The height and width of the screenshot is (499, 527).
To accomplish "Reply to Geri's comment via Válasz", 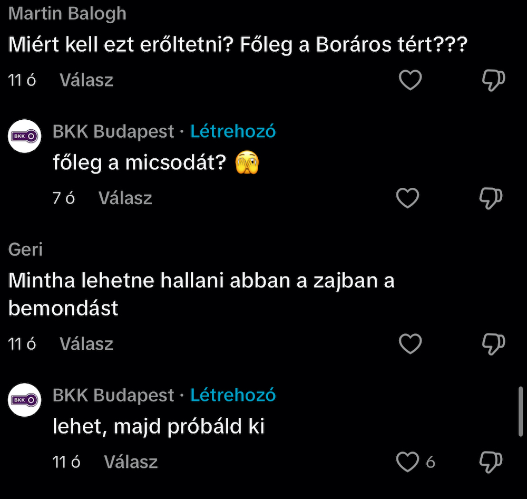I will point(86,344).
